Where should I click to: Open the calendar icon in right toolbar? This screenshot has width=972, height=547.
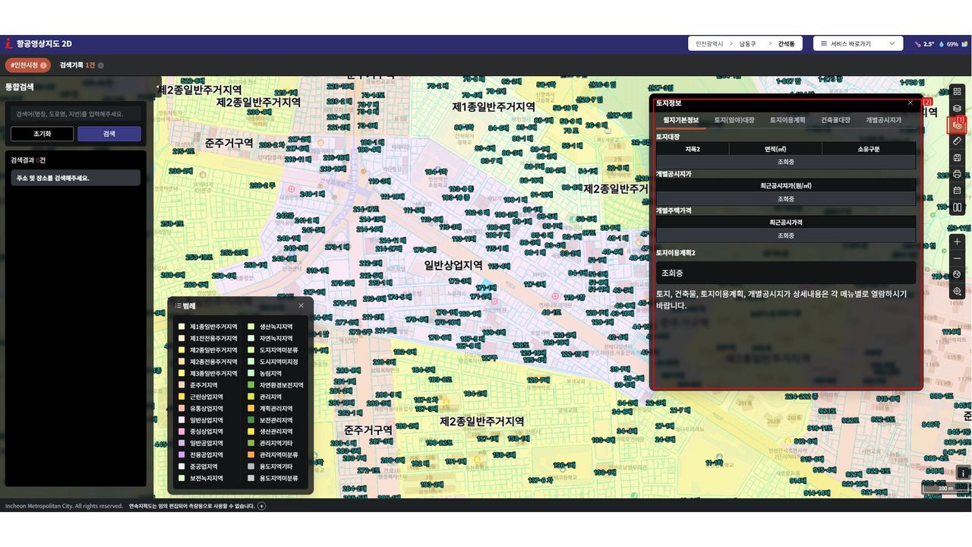tap(957, 191)
